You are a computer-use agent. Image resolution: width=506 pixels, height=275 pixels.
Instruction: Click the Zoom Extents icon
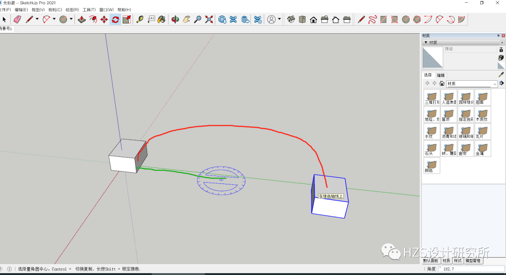(x=208, y=19)
